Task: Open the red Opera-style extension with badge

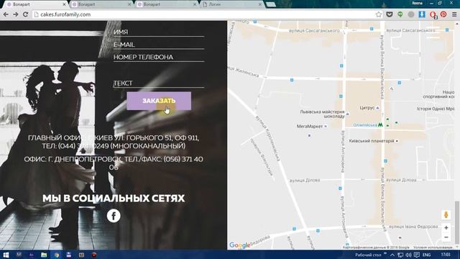Action: 433,14
